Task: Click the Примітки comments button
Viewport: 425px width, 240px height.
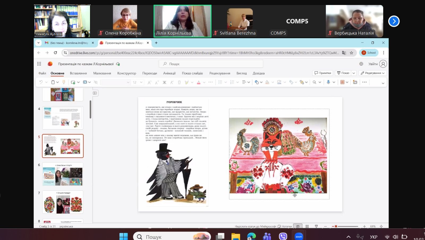Action: [x=323, y=73]
